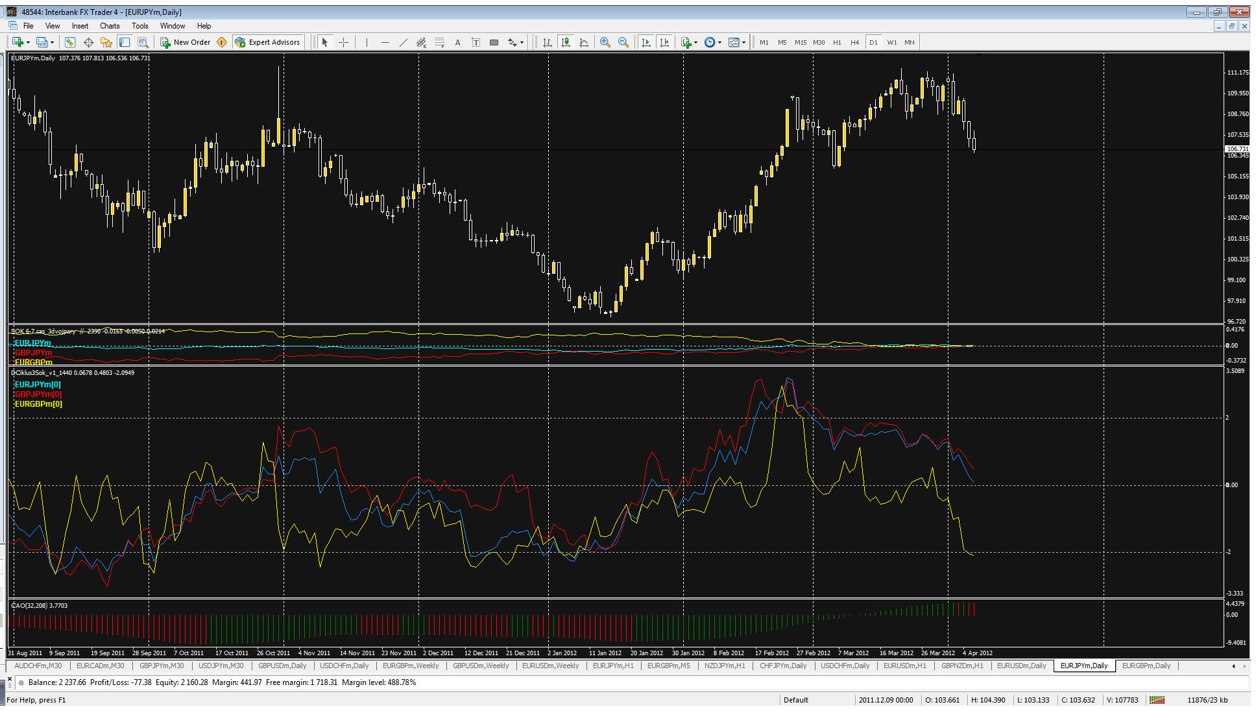Select the rectangle shape drawing tool
Viewport: 1256px width, 711px height.
[x=494, y=42]
